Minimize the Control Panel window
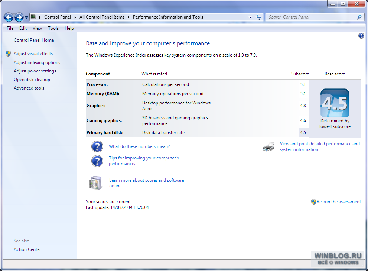The width and height of the screenshot is (368, 271). (333, 4)
